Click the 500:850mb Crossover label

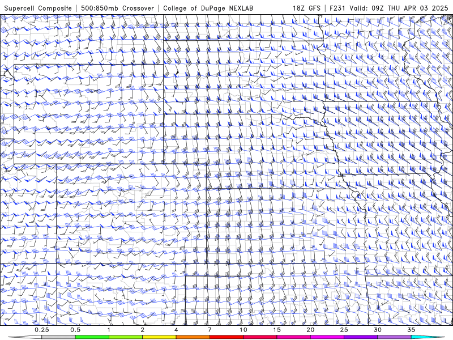tap(118, 8)
